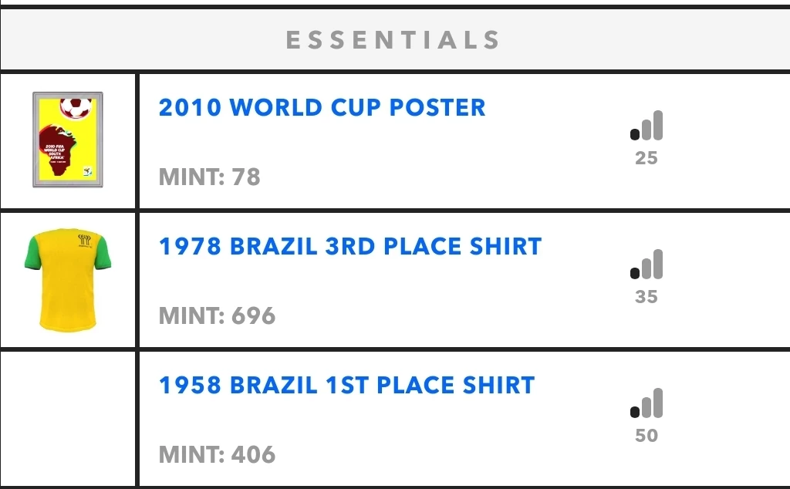Screen dimensions: 790x489
Task: Click the rarity bars icon above 50
Action: point(647,403)
